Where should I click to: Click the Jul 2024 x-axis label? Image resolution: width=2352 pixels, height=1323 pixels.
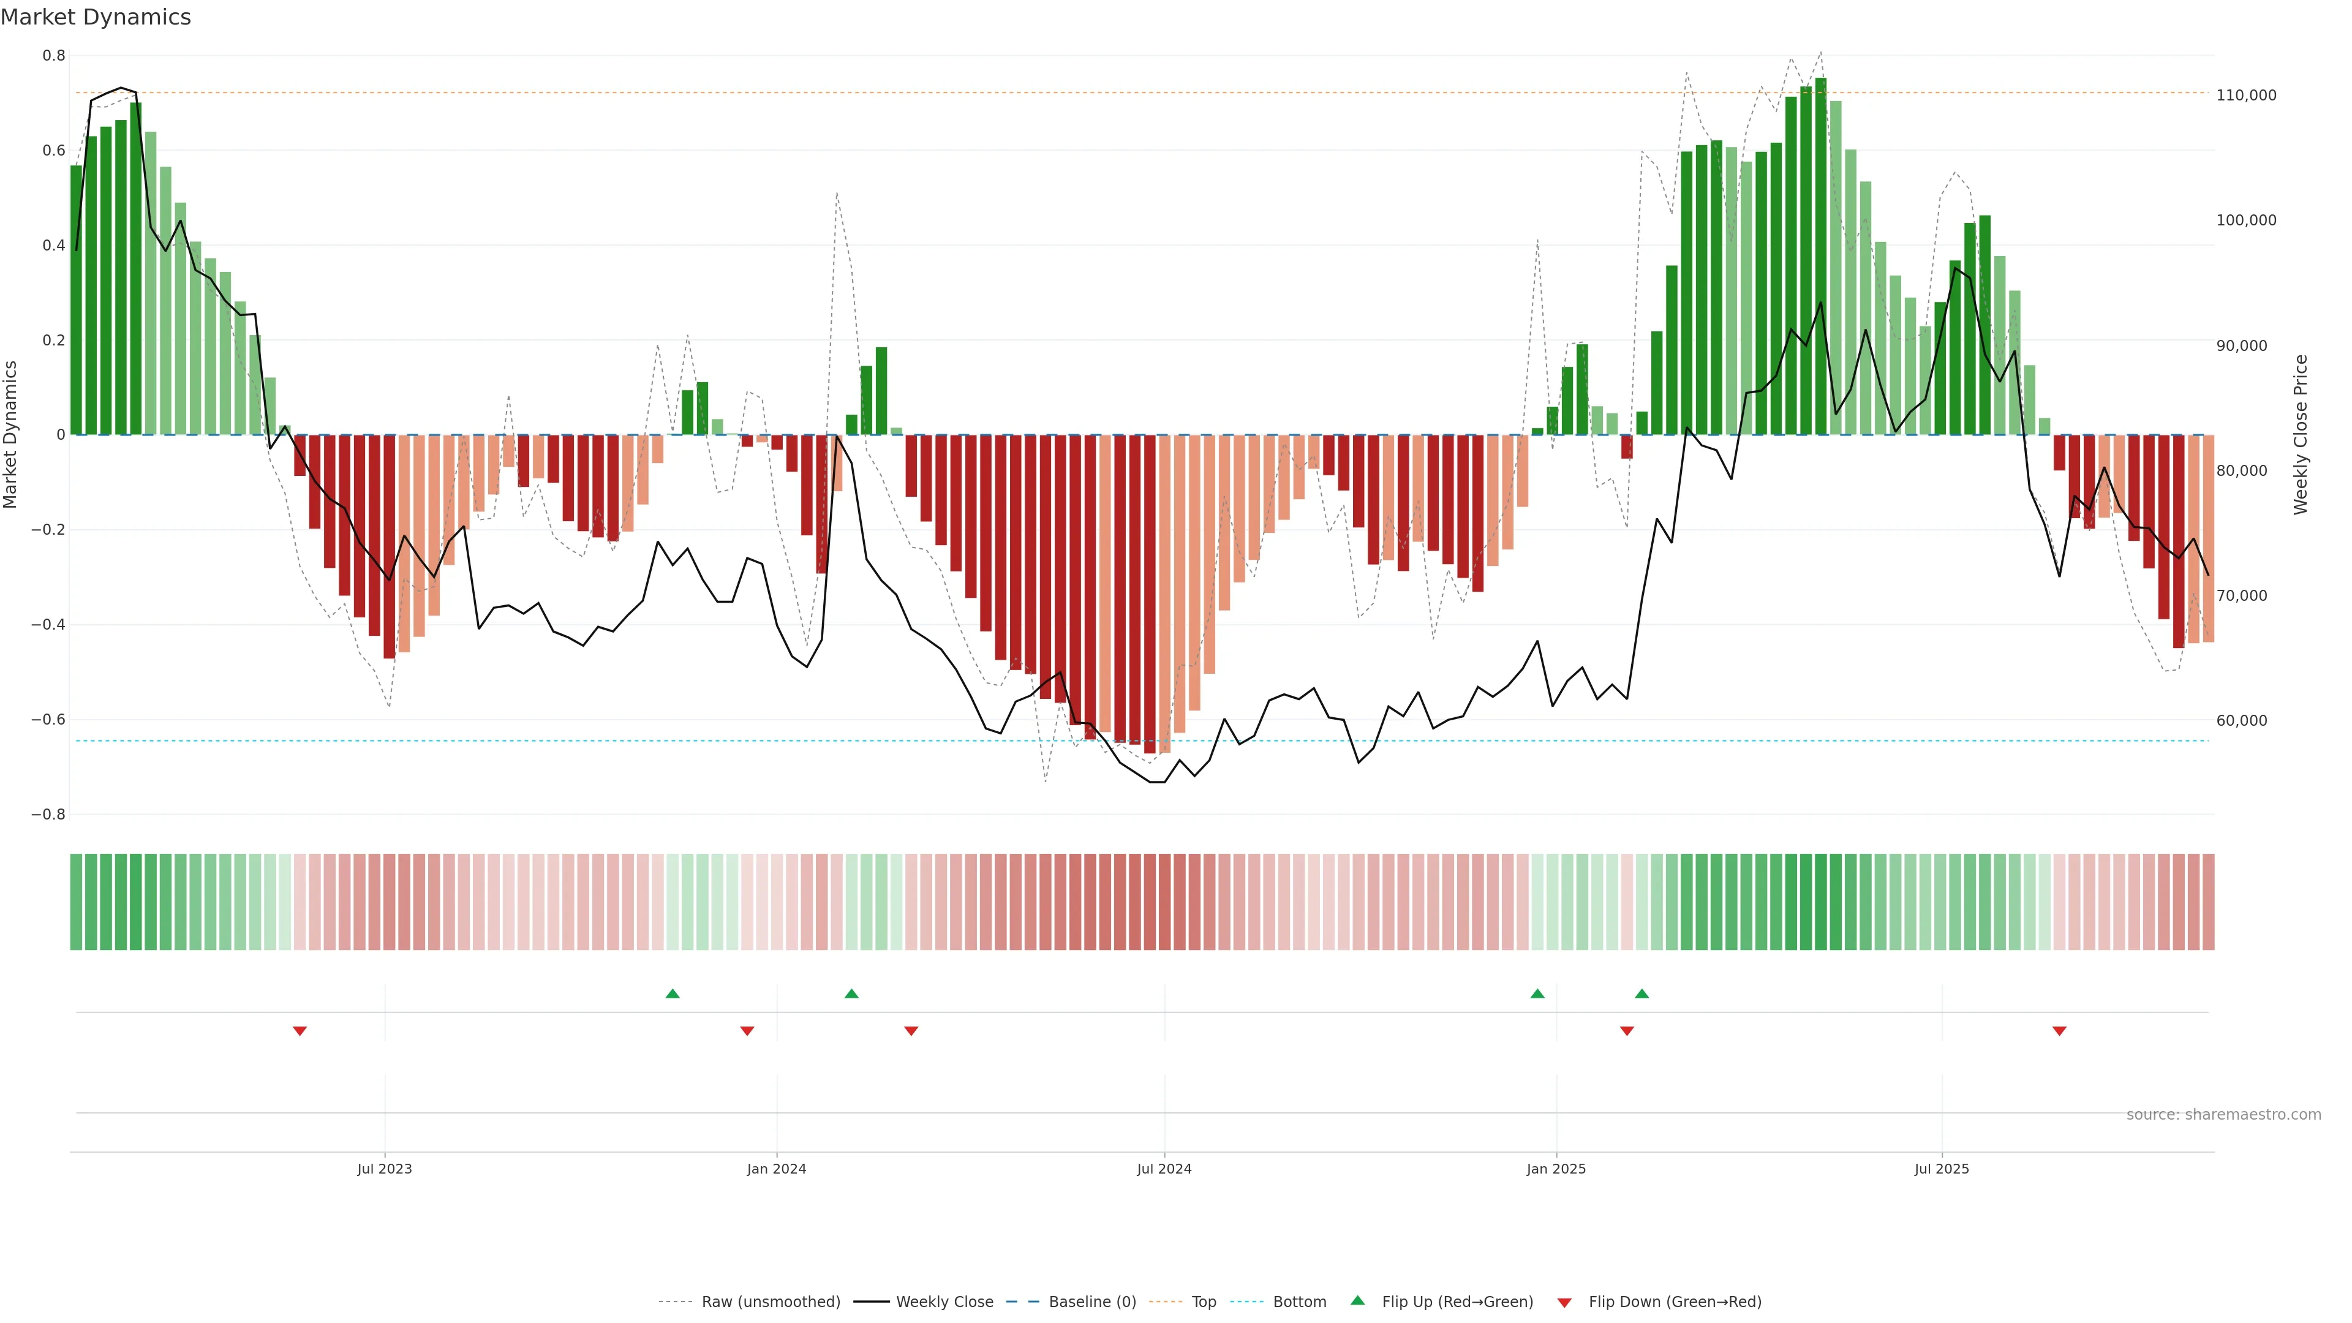(x=1164, y=1169)
